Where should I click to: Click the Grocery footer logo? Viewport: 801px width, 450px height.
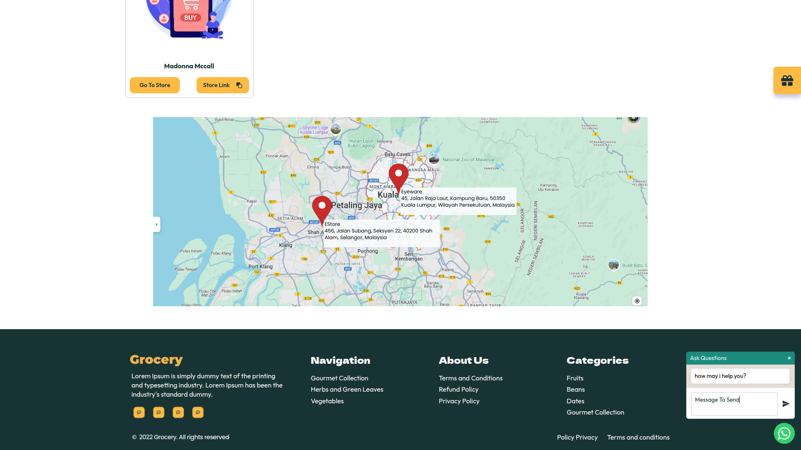(x=156, y=359)
